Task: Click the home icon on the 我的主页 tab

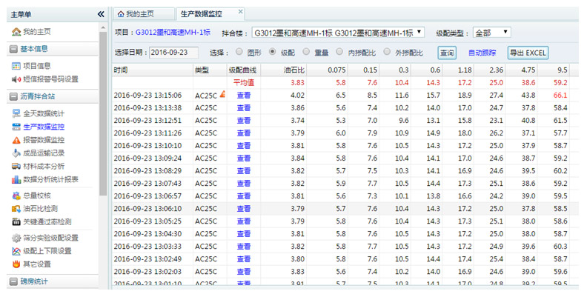Action: tap(121, 14)
